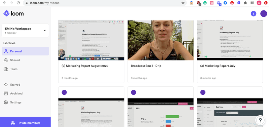Select the Personal library
The height and width of the screenshot is (127, 269).
point(25,51)
